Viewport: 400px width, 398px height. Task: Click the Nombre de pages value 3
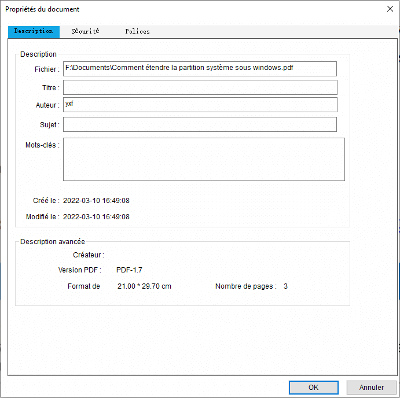[x=285, y=286]
